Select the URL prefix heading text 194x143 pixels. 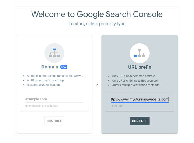coord(139,67)
